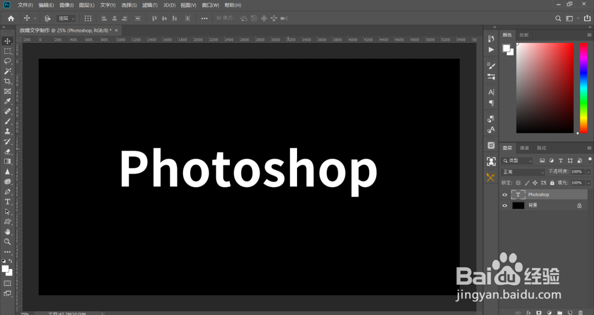The width and height of the screenshot is (594, 315).
Task: Close the 故障文字制作 document tab
Action: [x=116, y=30]
